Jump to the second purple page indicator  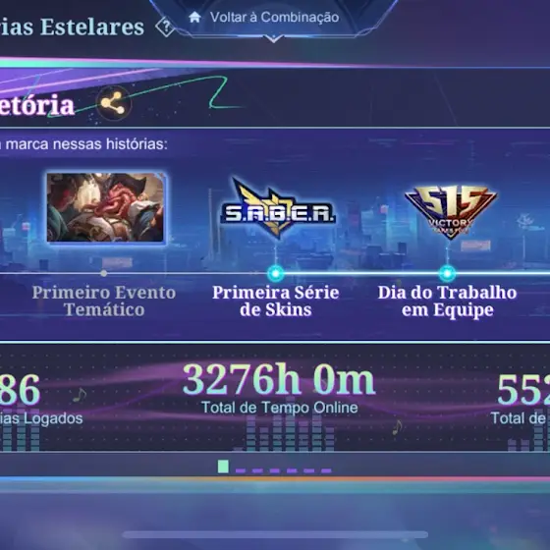(257, 470)
